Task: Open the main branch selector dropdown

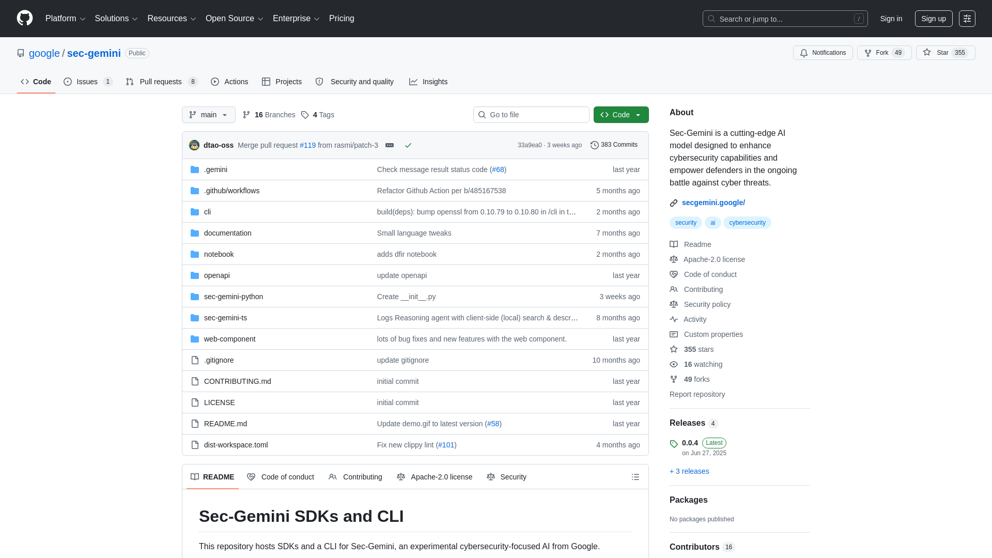Action: [209, 115]
